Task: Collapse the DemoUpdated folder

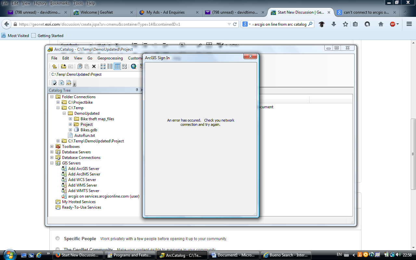Action: click(x=64, y=113)
